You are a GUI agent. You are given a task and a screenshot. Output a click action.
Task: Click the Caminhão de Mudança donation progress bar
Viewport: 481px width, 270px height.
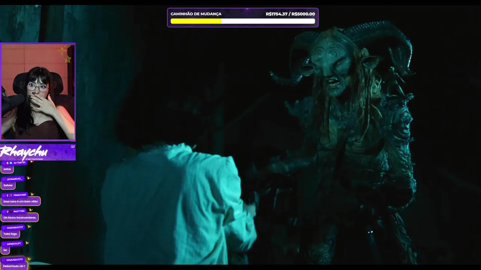[243, 21]
